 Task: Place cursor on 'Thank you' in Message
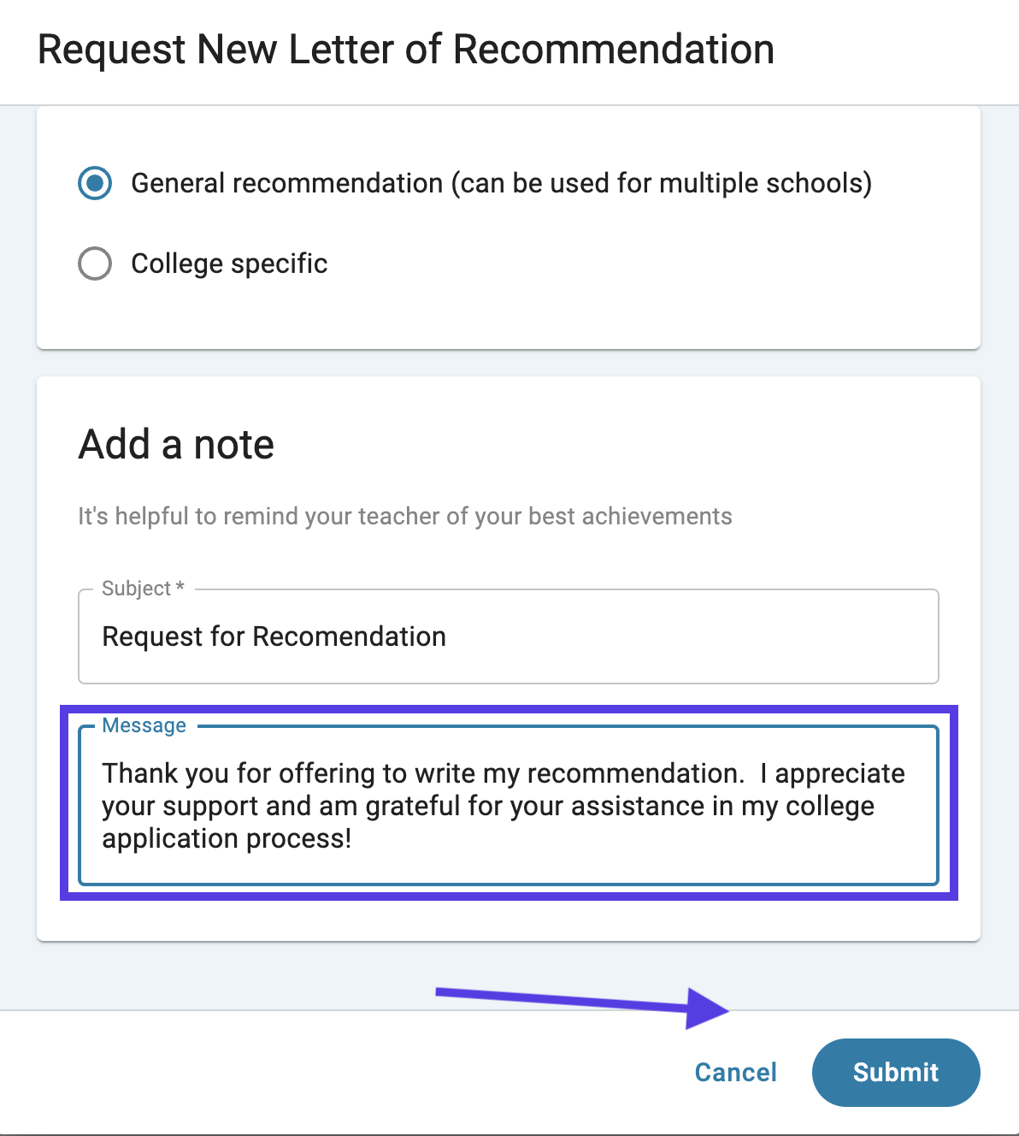coord(166,773)
